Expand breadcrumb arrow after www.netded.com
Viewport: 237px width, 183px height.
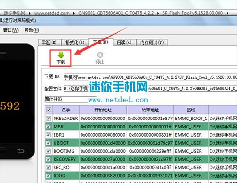click(x=74, y=13)
